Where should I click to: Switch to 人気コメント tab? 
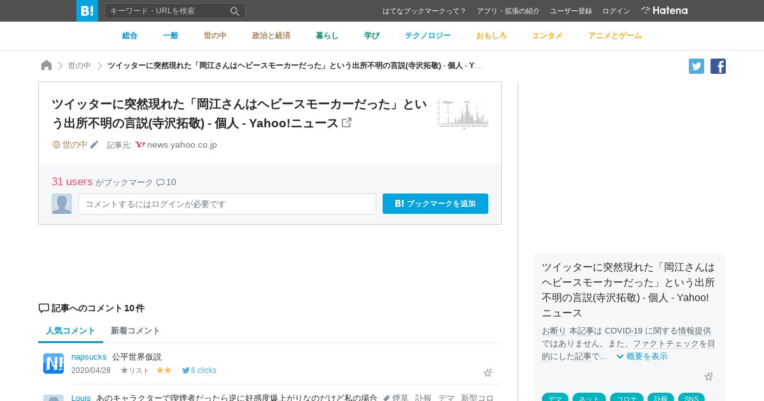(71, 330)
